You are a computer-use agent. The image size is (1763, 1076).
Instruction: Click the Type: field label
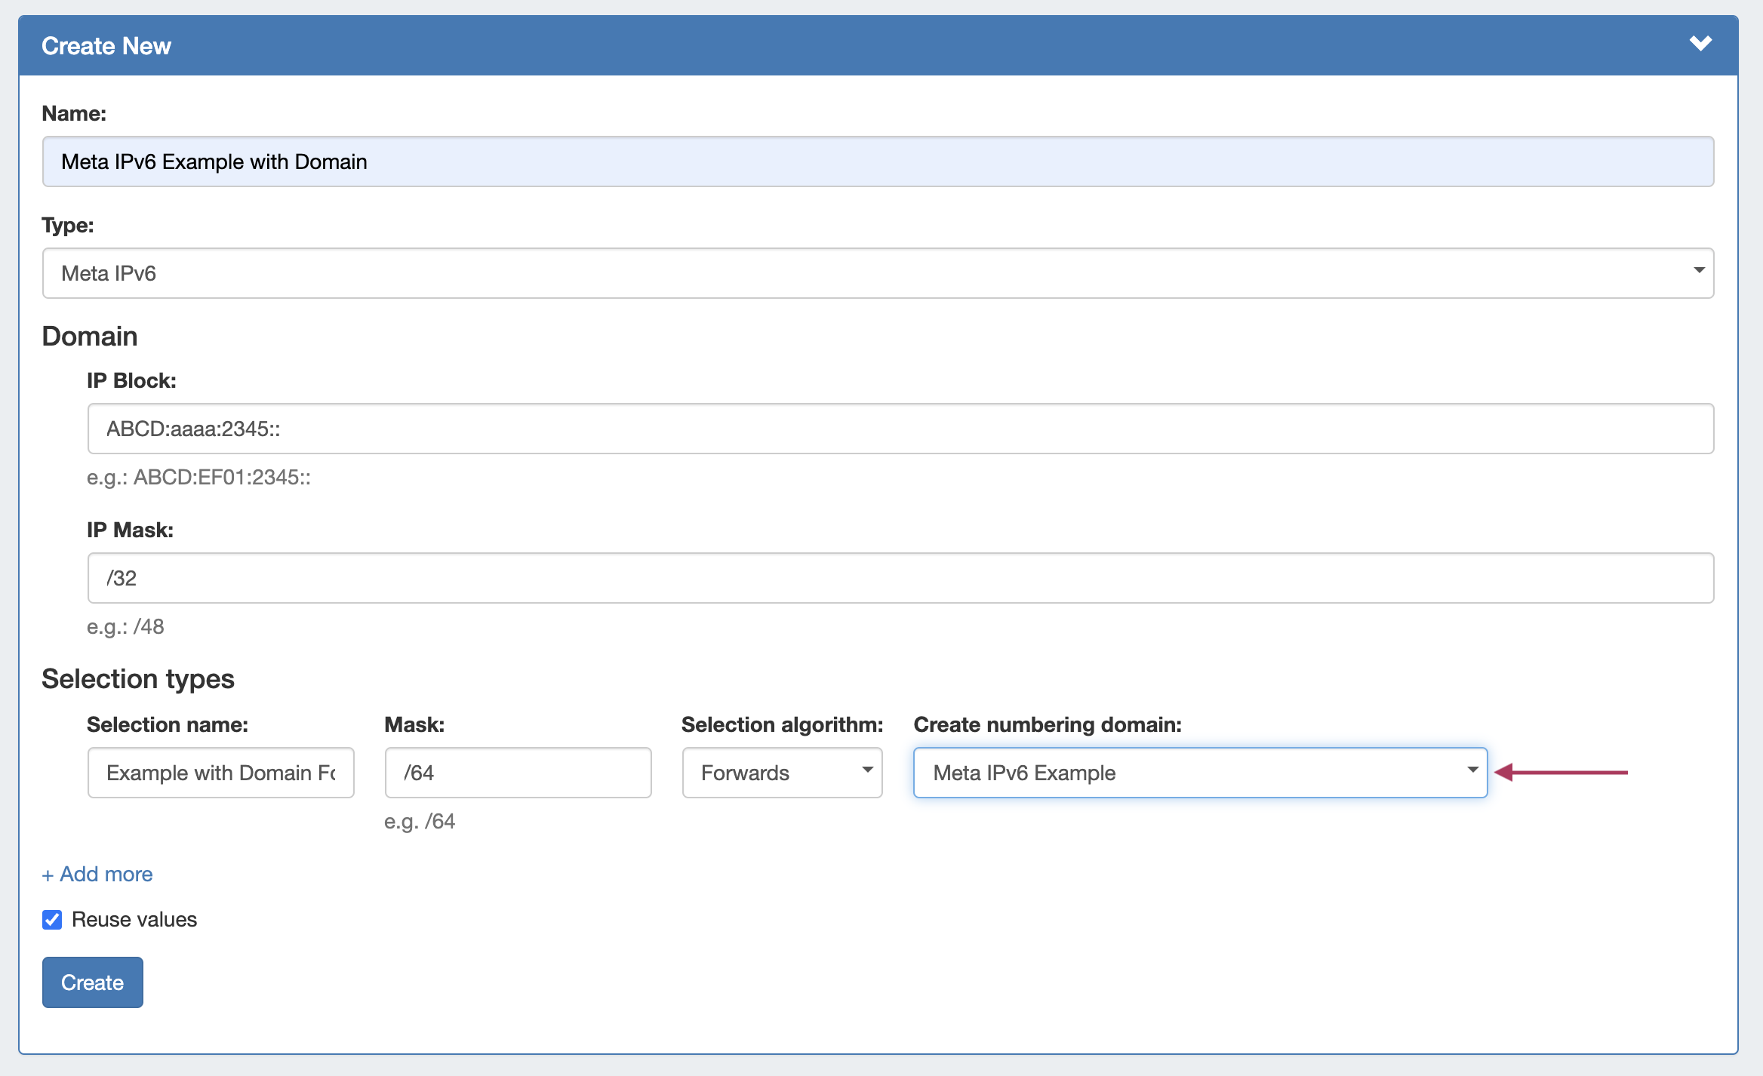pos(68,225)
